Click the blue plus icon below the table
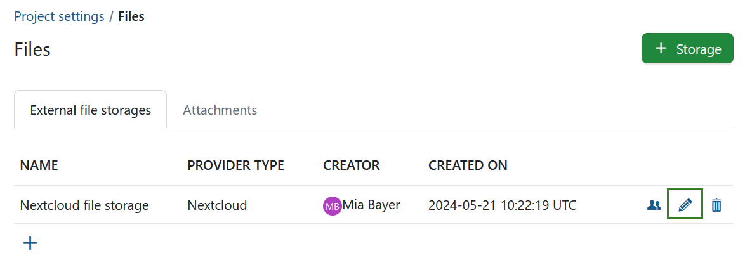The height and width of the screenshot is (265, 745). pyautogui.click(x=30, y=243)
